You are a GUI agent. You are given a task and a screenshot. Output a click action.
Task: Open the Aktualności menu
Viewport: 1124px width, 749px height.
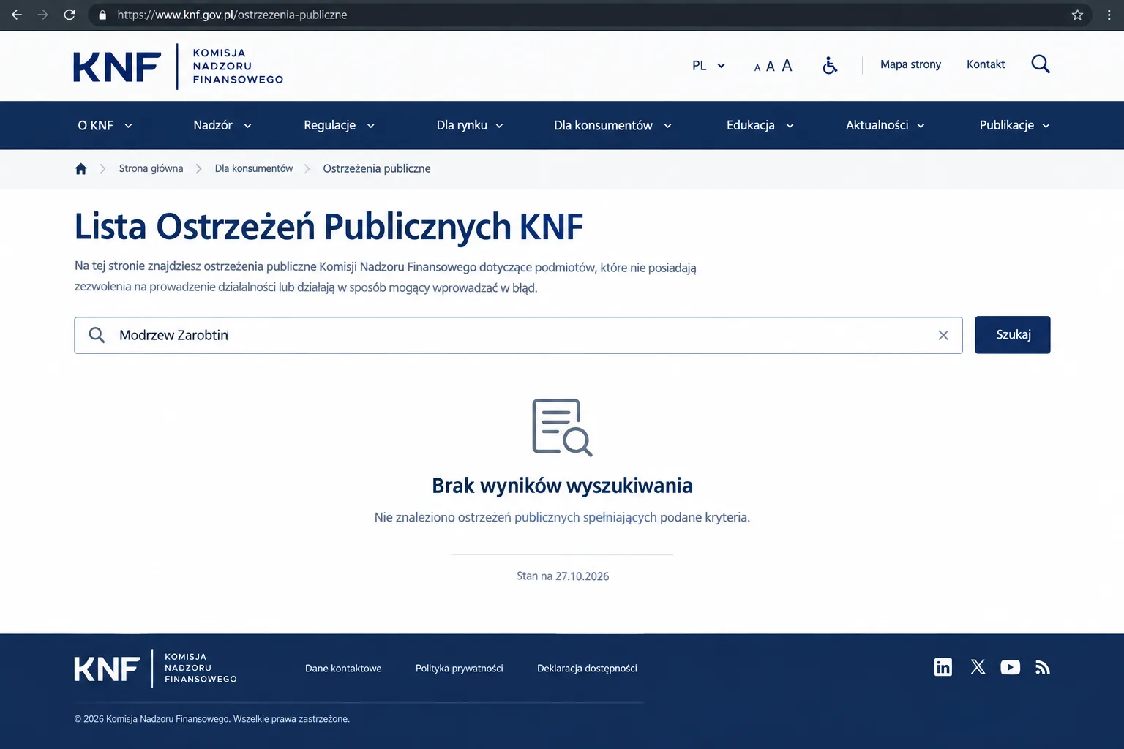[x=885, y=125]
